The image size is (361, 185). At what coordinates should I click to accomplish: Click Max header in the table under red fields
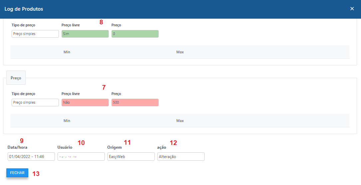pyautogui.click(x=180, y=121)
